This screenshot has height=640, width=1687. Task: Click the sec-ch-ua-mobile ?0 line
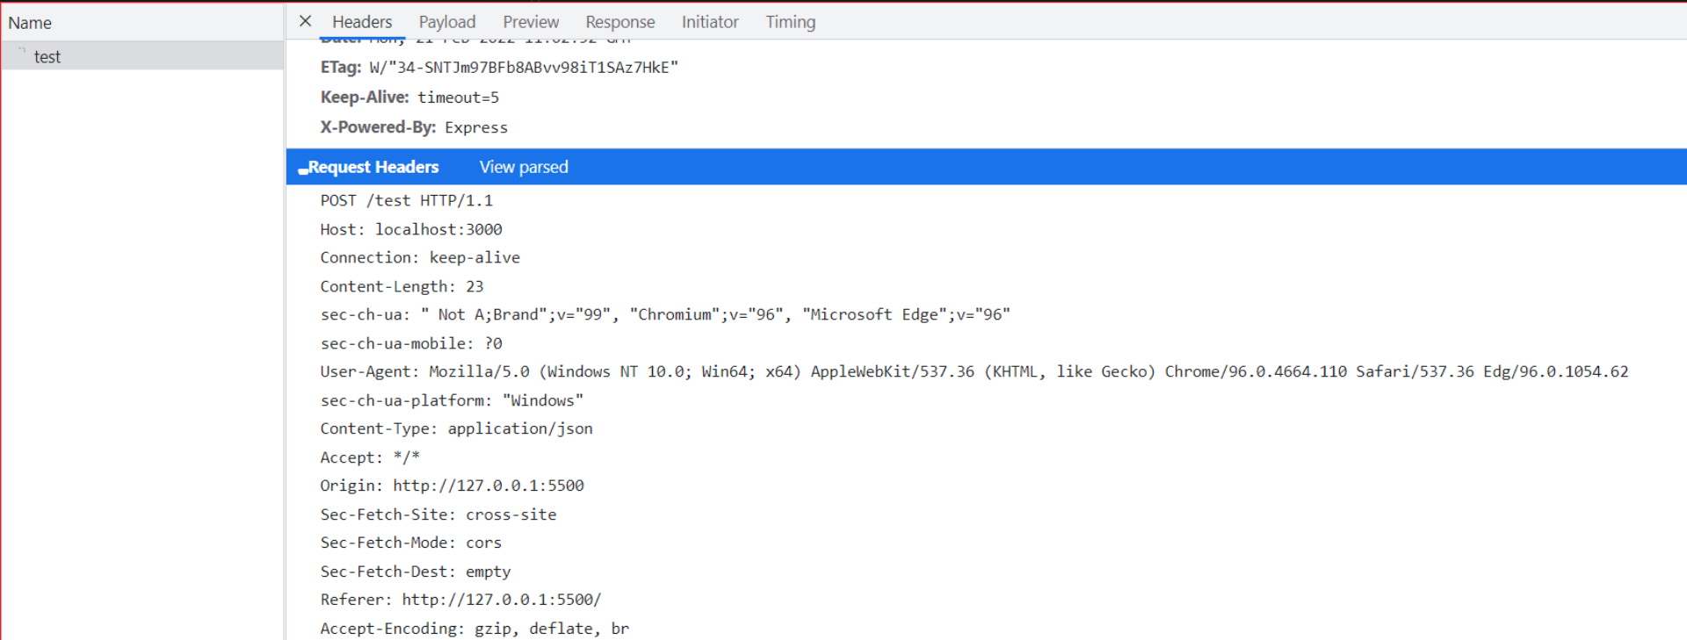tap(411, 343)
